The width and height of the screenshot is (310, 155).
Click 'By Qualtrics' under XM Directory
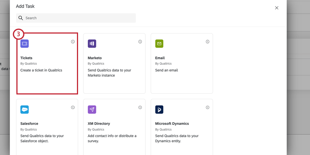point(96,129)
